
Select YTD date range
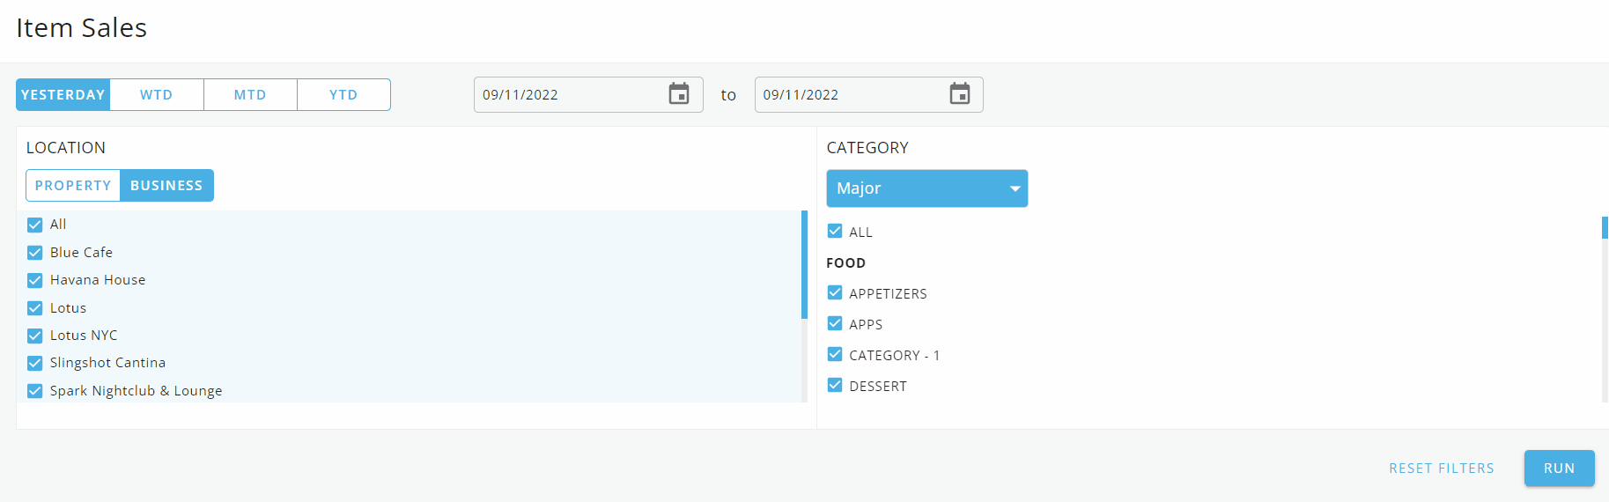(x=343, y=95)
